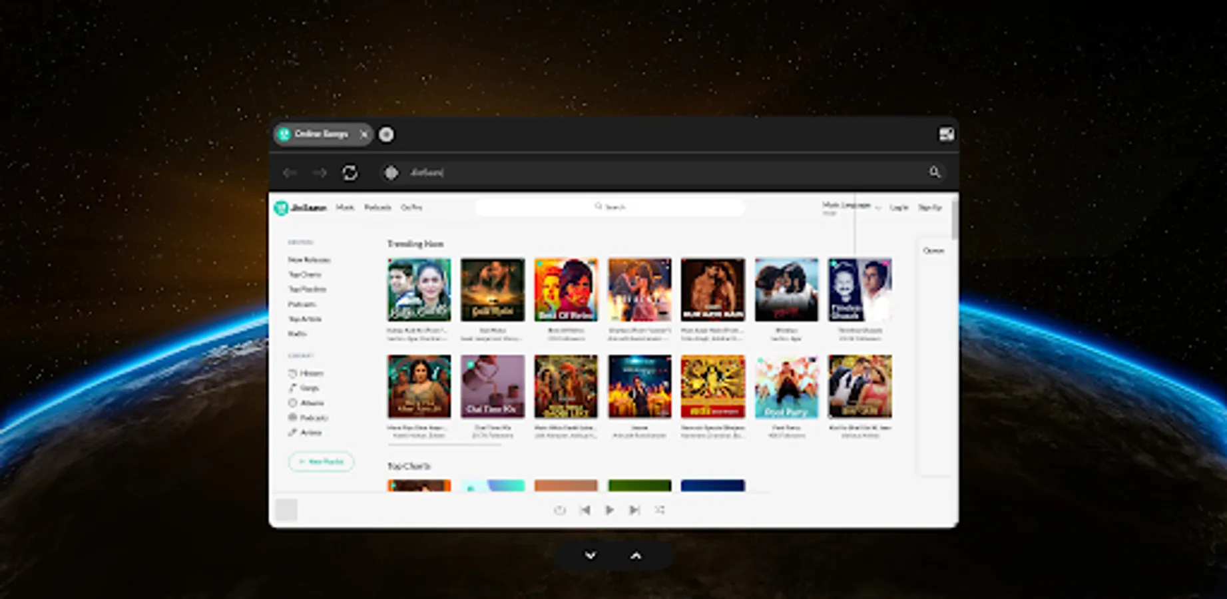The width and height of the screenshot is (1227, 599).
Task: Open Albums via its disc icon in Library
Action: (292, 403)
